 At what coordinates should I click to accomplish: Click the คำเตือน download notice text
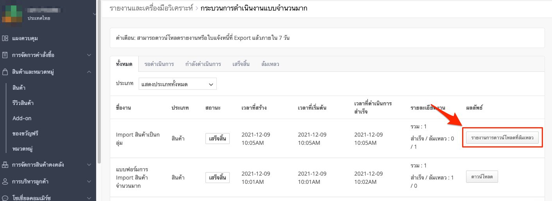click(x=203, y=38)
